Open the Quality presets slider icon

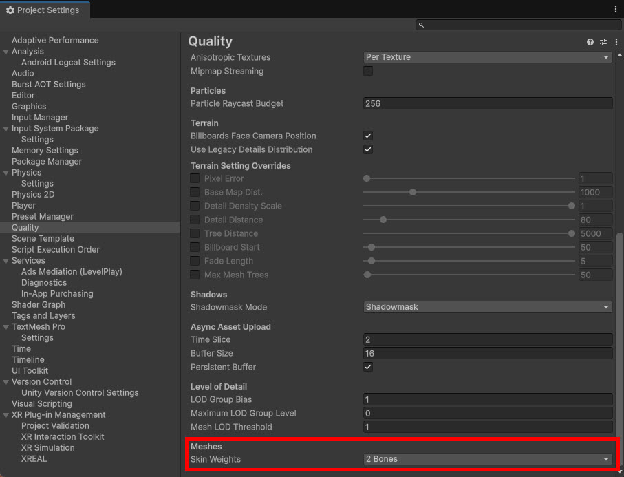[603, 42]
